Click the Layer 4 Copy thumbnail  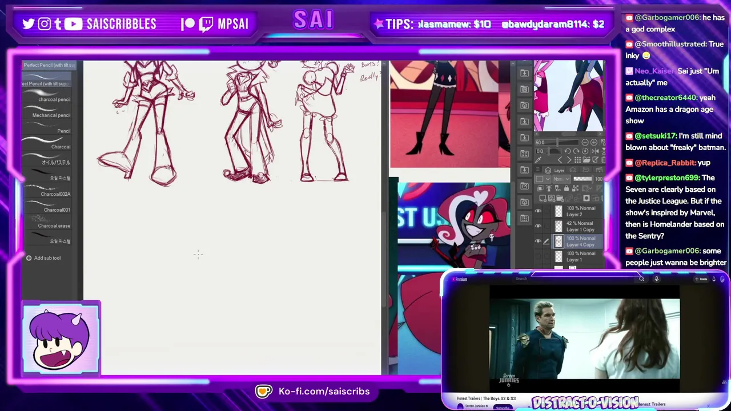pyautogui.click(x=559, y=241)
